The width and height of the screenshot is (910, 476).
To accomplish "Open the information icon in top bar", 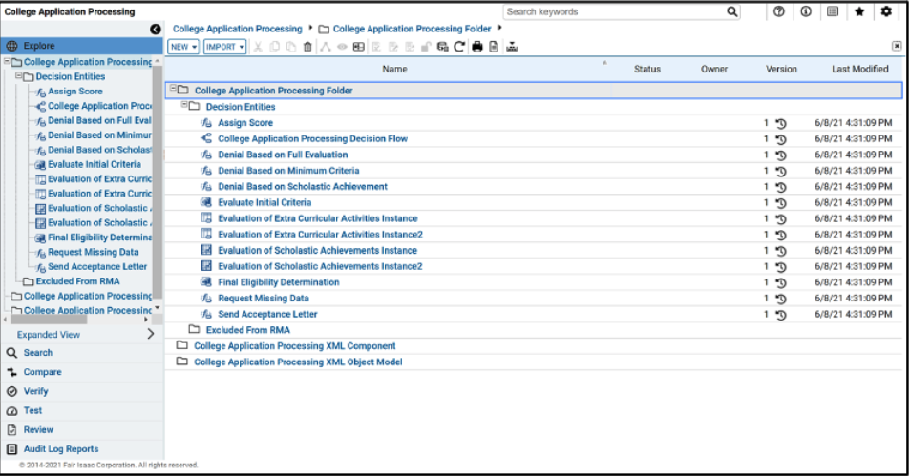I will pyautogui.click(x=806, y=11).
